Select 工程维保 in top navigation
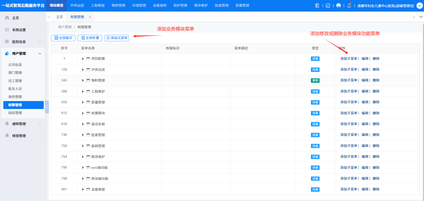 click(98, 6)
